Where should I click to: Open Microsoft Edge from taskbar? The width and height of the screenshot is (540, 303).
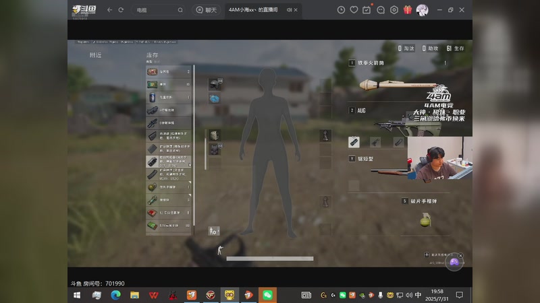point(115,295)
